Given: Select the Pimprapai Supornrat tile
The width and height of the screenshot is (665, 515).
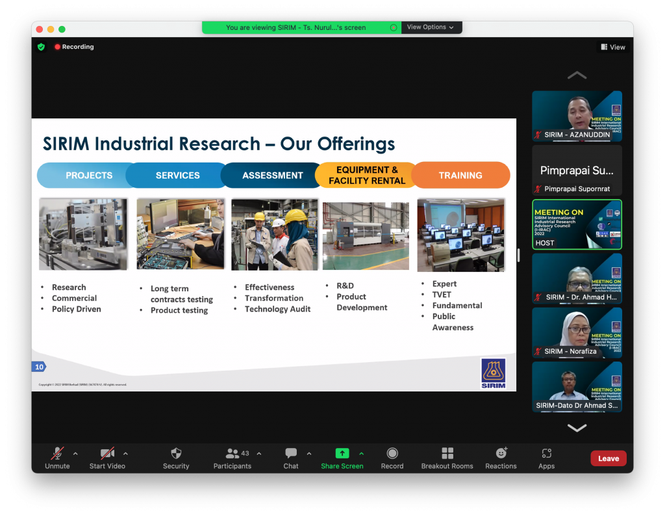Looking at the screenshot, I should (x=577, y=170).
